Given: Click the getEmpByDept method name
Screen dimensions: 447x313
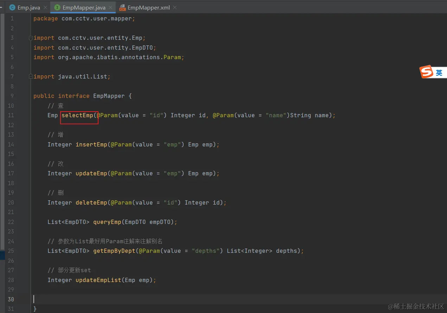Looking at the screenshot, I should (114, 251).
